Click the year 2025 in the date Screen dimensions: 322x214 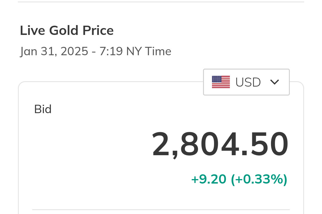point(75,51)
